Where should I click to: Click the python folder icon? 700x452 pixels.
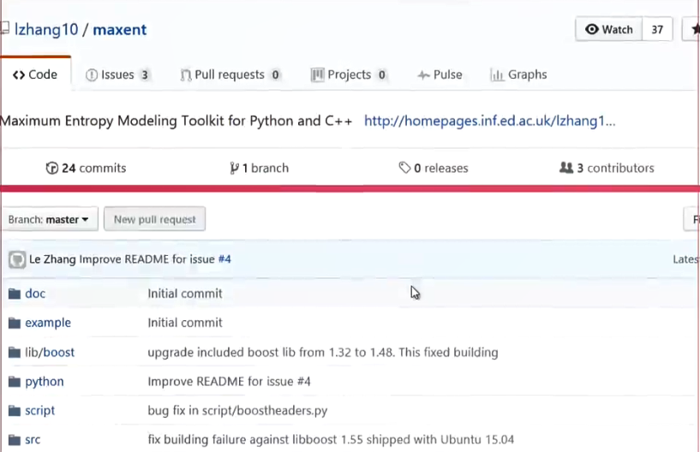pyautogui.click(x=15, y=382)
